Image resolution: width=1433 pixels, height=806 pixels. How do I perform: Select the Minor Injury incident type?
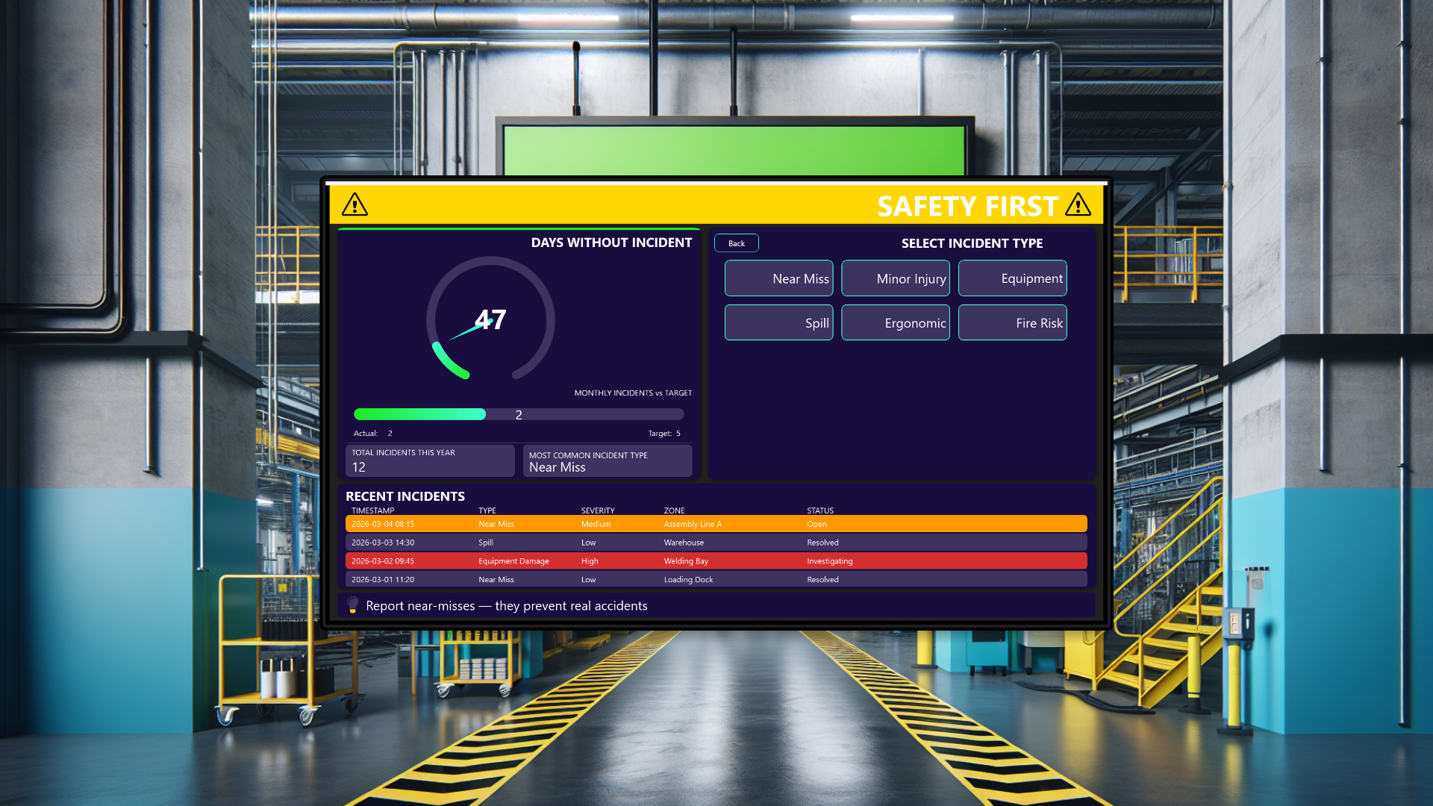pyautogui.click(x=895, y=278)
